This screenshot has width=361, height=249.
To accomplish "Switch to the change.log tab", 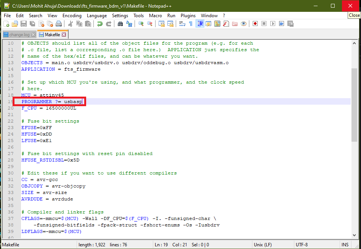I will pyautogui.click(x=19, y=35).
